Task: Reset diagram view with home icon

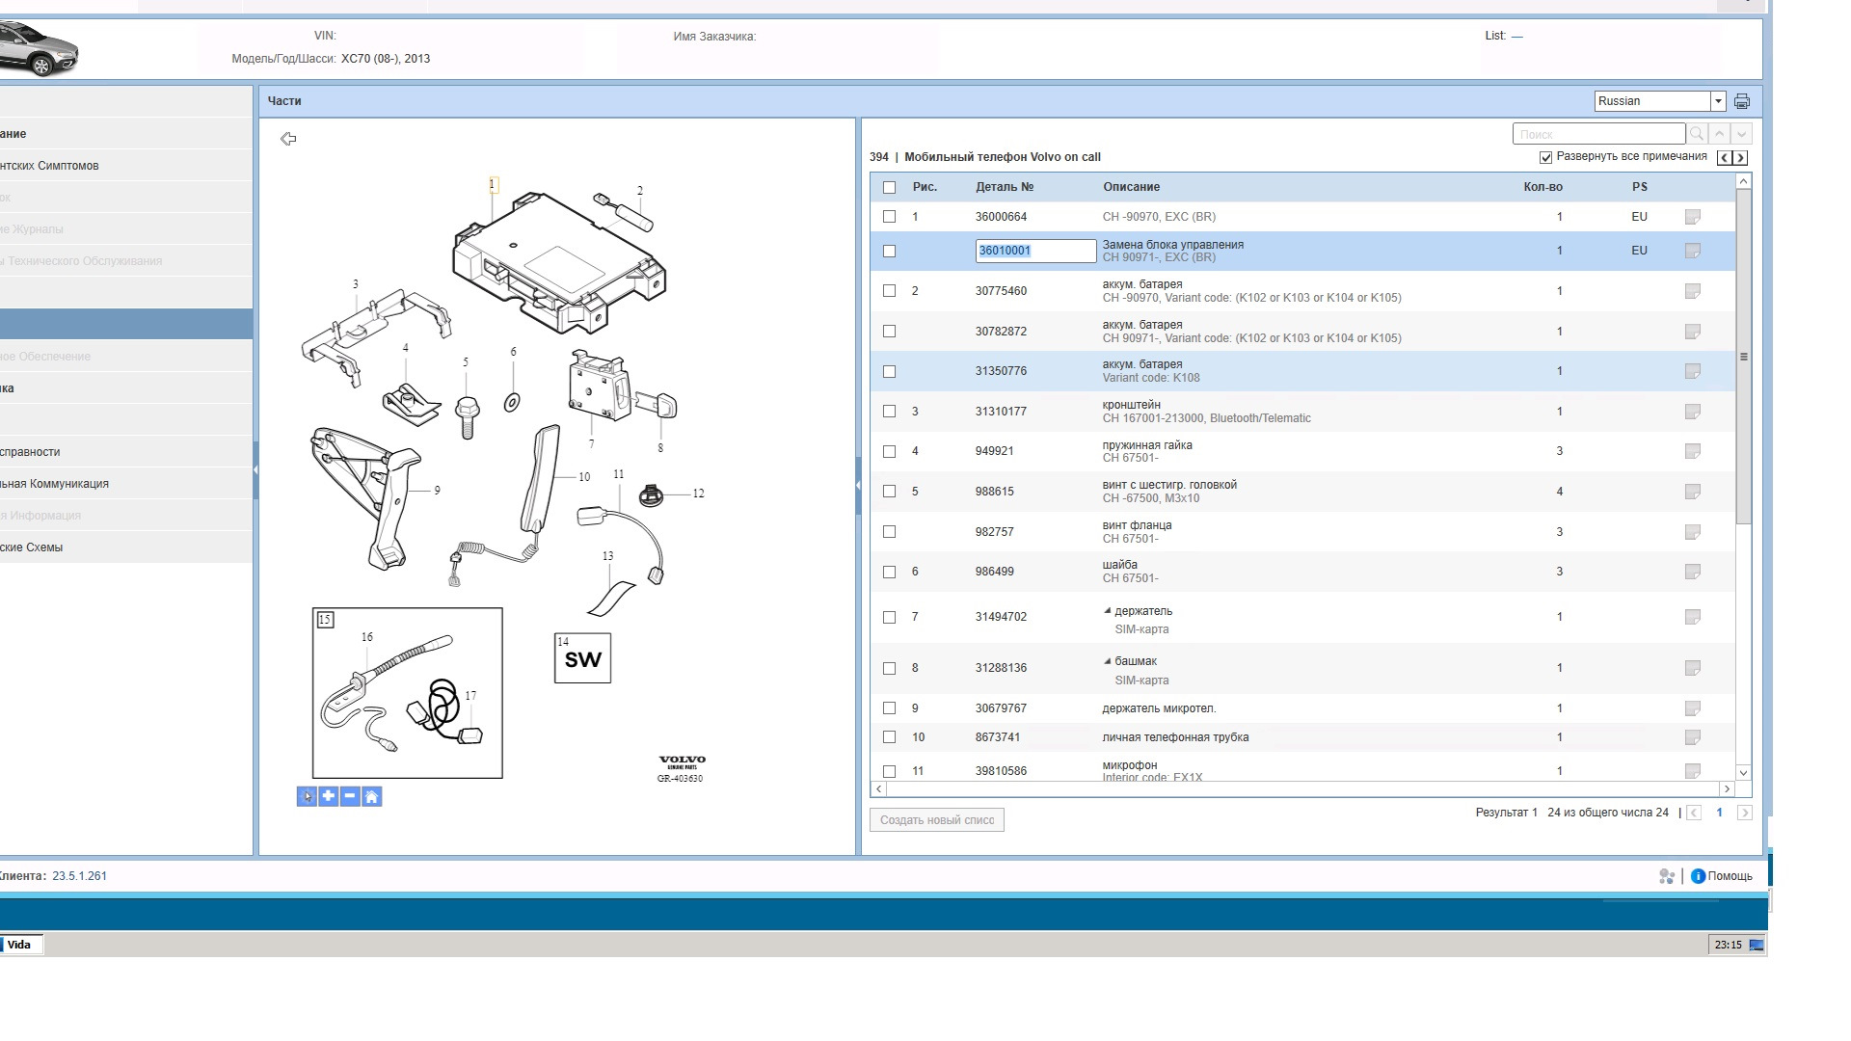Action: [x=372, y=796]
